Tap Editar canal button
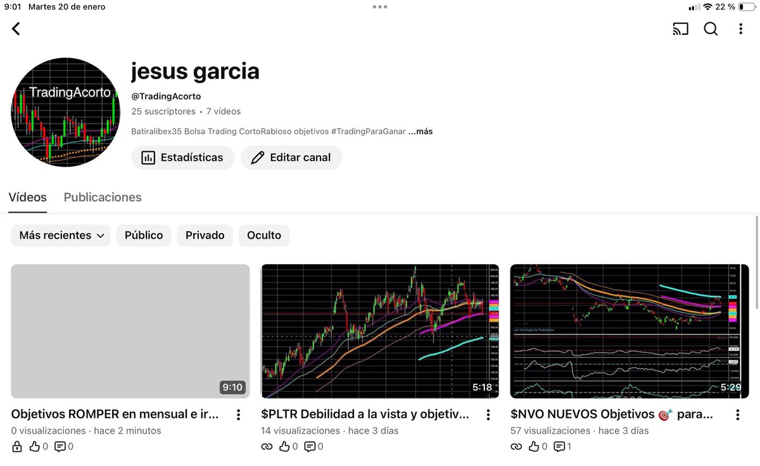 click(x=291, y=158)
